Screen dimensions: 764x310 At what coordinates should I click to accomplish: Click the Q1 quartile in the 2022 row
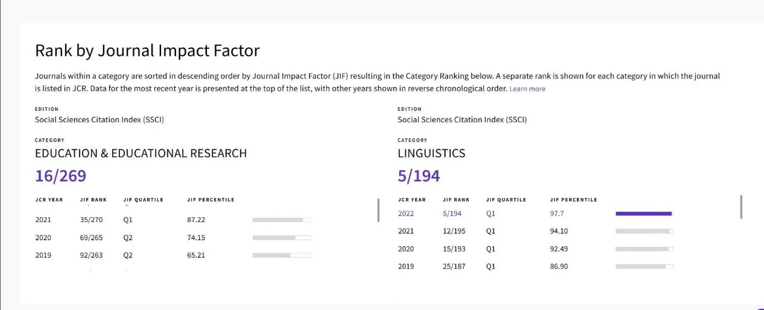pos(490,213)
